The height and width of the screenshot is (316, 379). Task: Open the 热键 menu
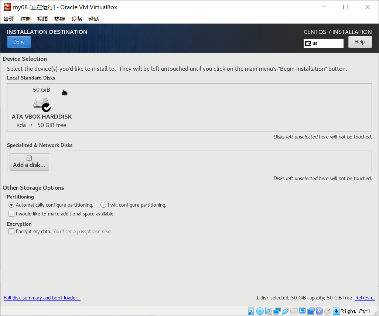[60, 19]
